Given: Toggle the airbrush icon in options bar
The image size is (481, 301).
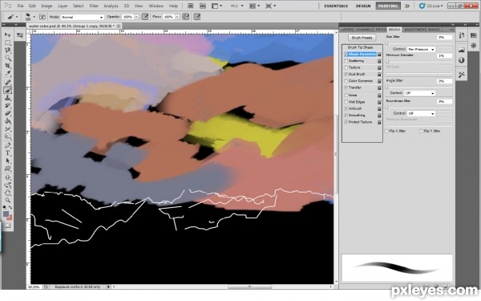Looking at the screenshot, I should 186,17.
